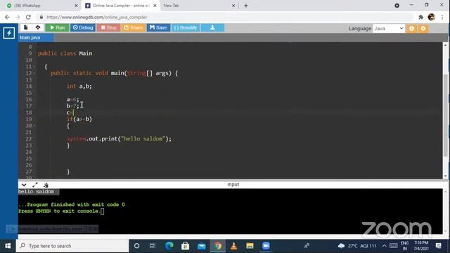Click the "int a,b;" code line

[79, 86]
